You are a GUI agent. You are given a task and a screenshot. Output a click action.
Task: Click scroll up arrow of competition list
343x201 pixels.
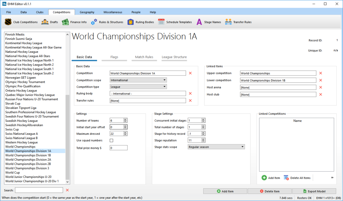coord(67,34)
